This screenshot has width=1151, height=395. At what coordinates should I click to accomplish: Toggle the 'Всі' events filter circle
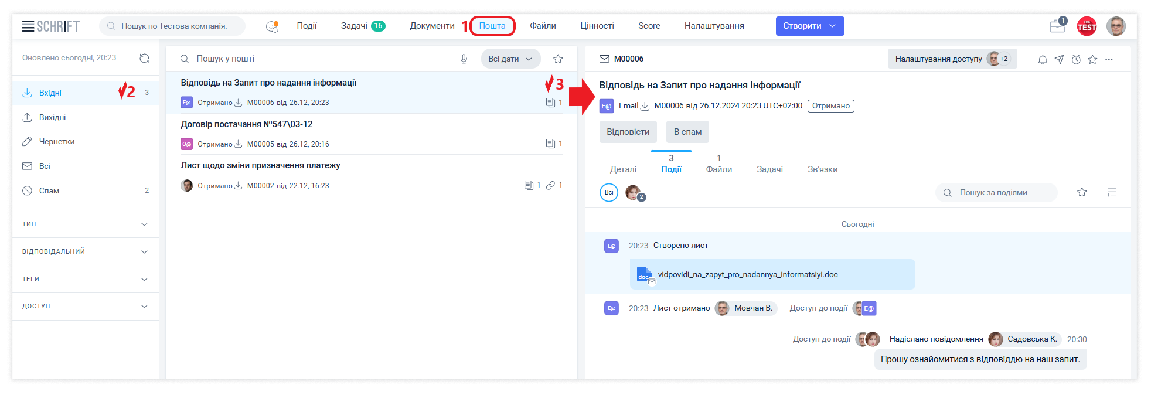(x=609, y=192)
